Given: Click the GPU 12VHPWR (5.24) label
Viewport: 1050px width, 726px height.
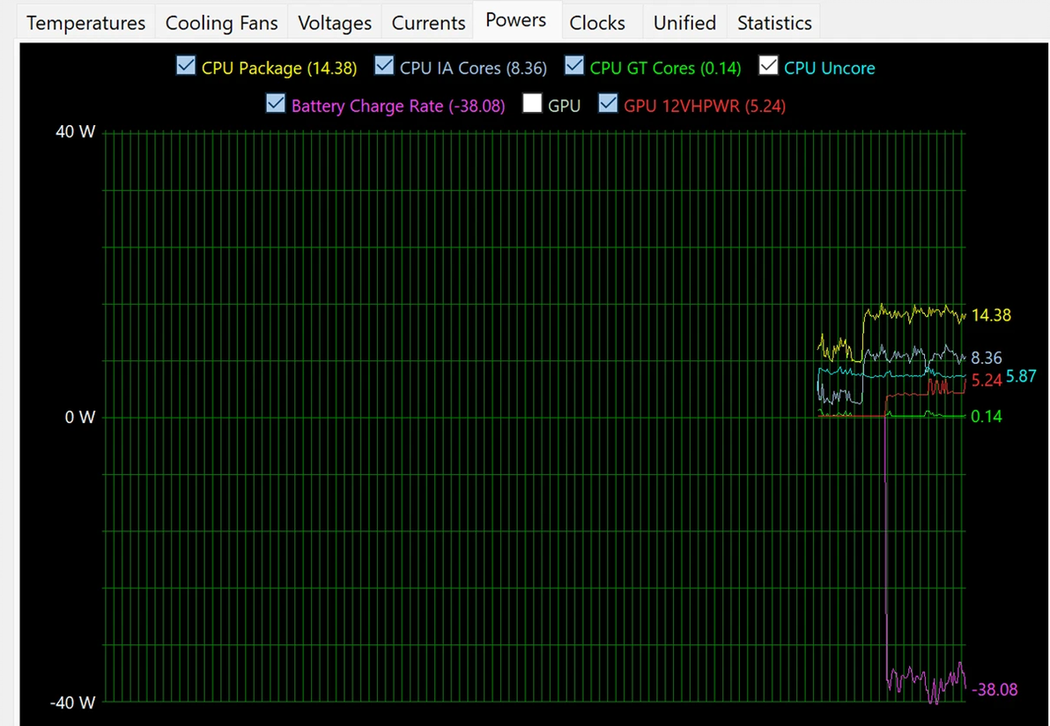Looking at the screenshot, I should (705, 106).
